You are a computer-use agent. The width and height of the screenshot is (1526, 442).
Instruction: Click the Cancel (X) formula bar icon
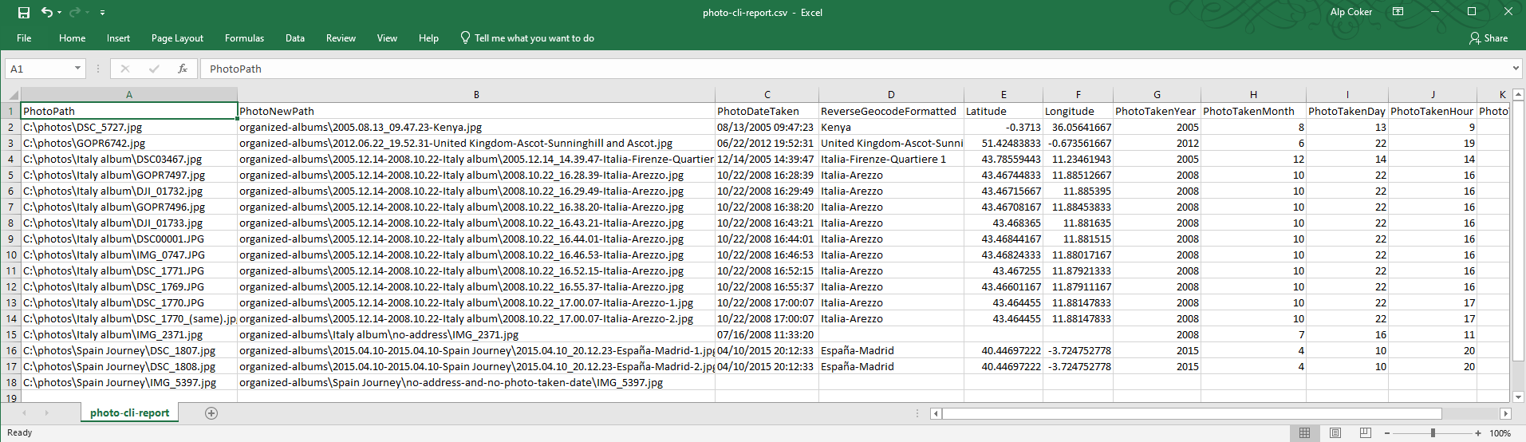125,69
